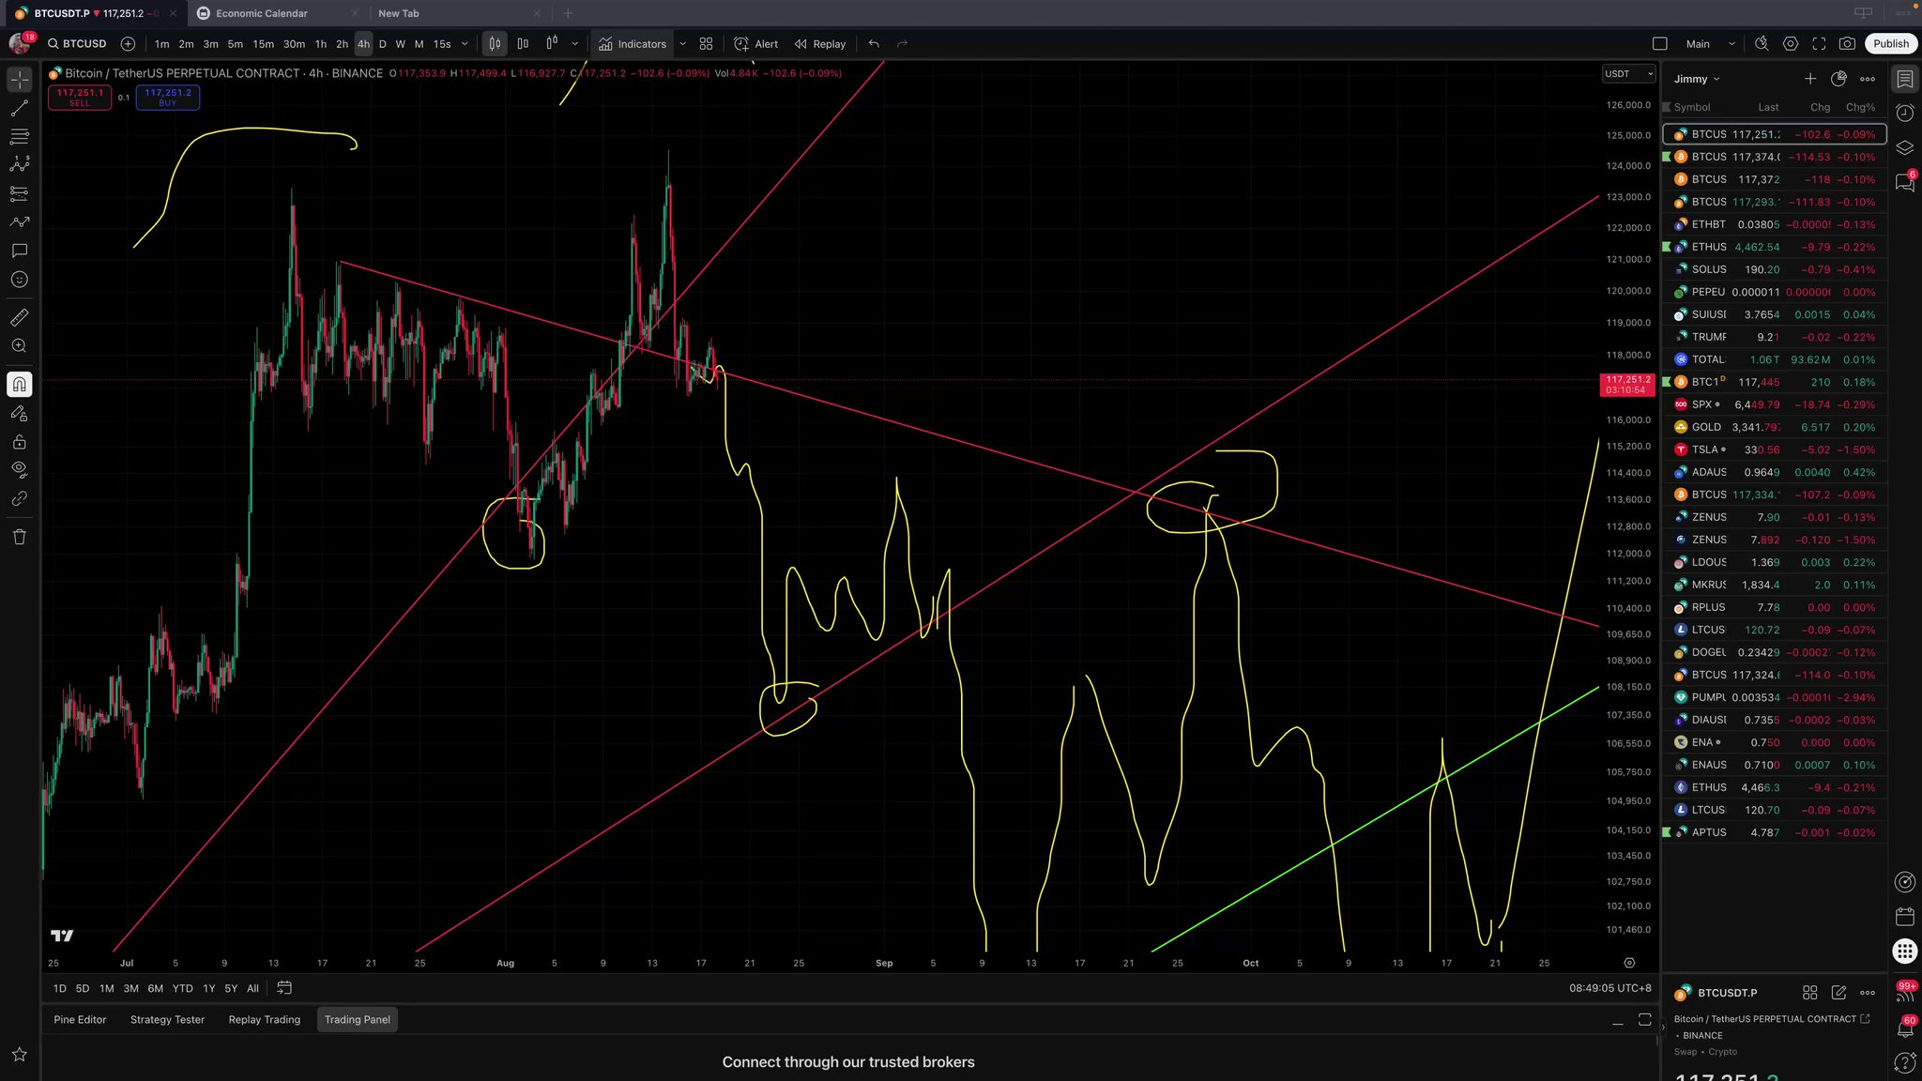The image size is (1922, 1081).
Task: Select the trend line drawing tool
Action: [20, 108]
